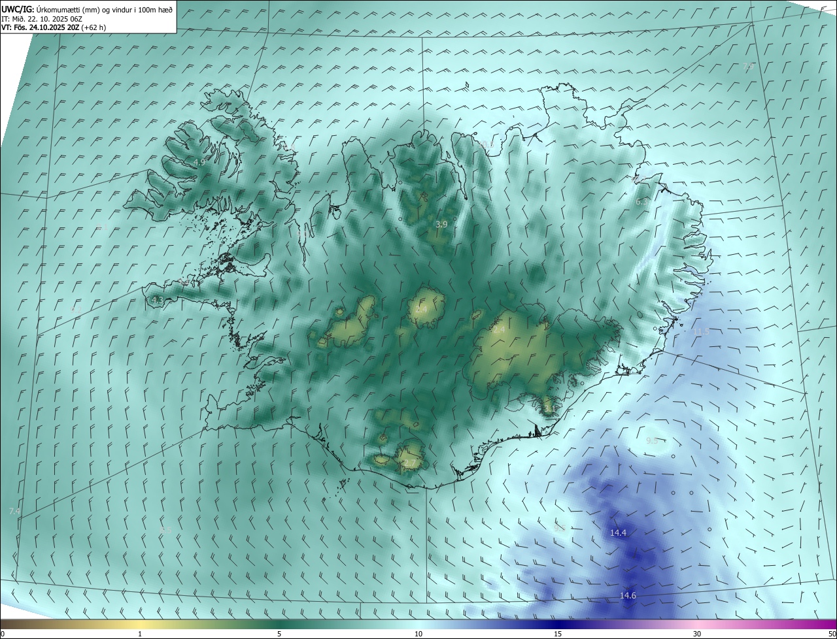Click the 2.7 value on the southern ice cap
837x639 pixels.
409,463
